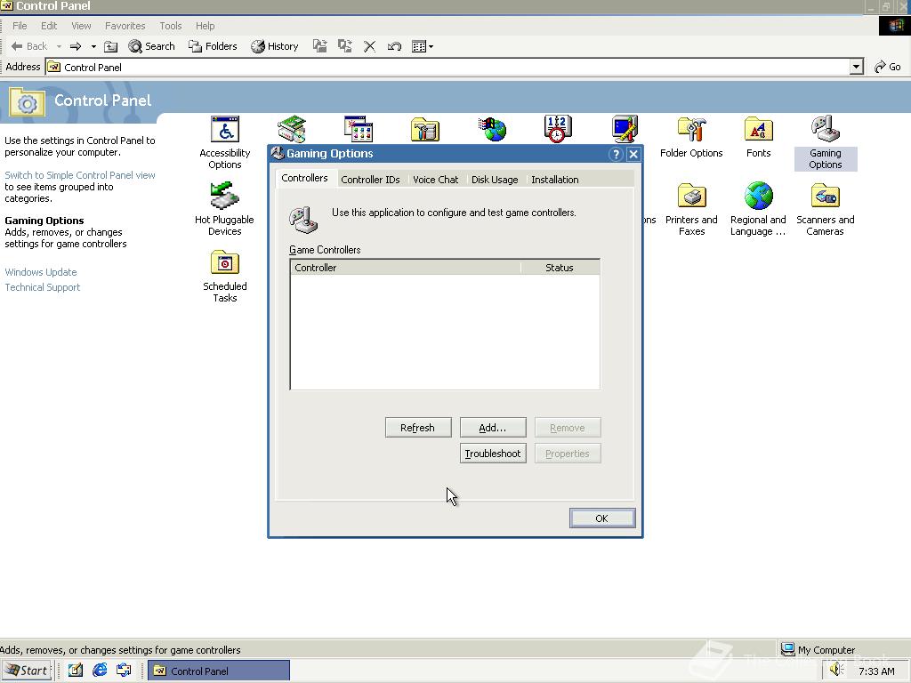
Task: Open the Accessibility Options icon
Action: 225,142
